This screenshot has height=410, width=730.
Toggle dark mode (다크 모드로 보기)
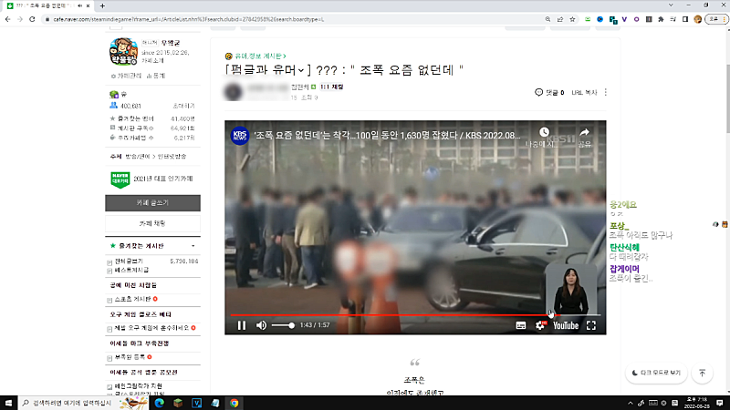tap(656, 373)
